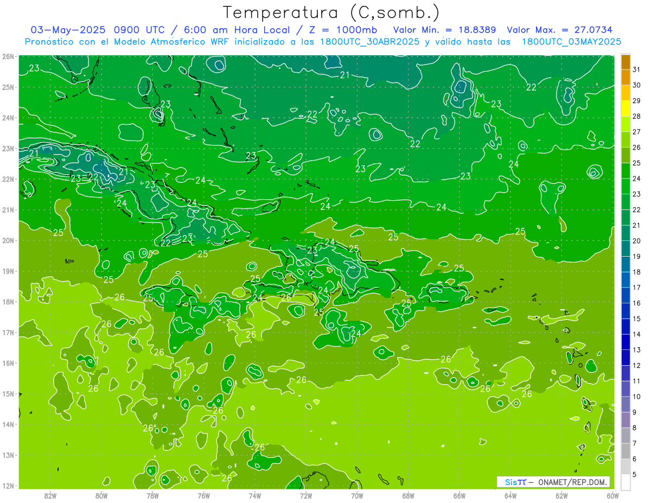Click the legend color band between 17 and 18
The width and height of the screenshot is (651, 503).
[x=626, y=280]
